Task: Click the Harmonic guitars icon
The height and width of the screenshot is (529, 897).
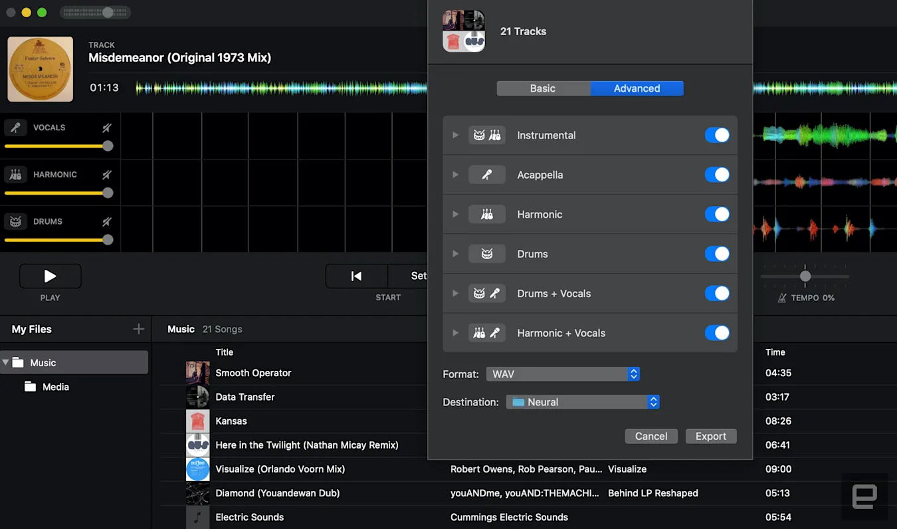Action: 15,175
